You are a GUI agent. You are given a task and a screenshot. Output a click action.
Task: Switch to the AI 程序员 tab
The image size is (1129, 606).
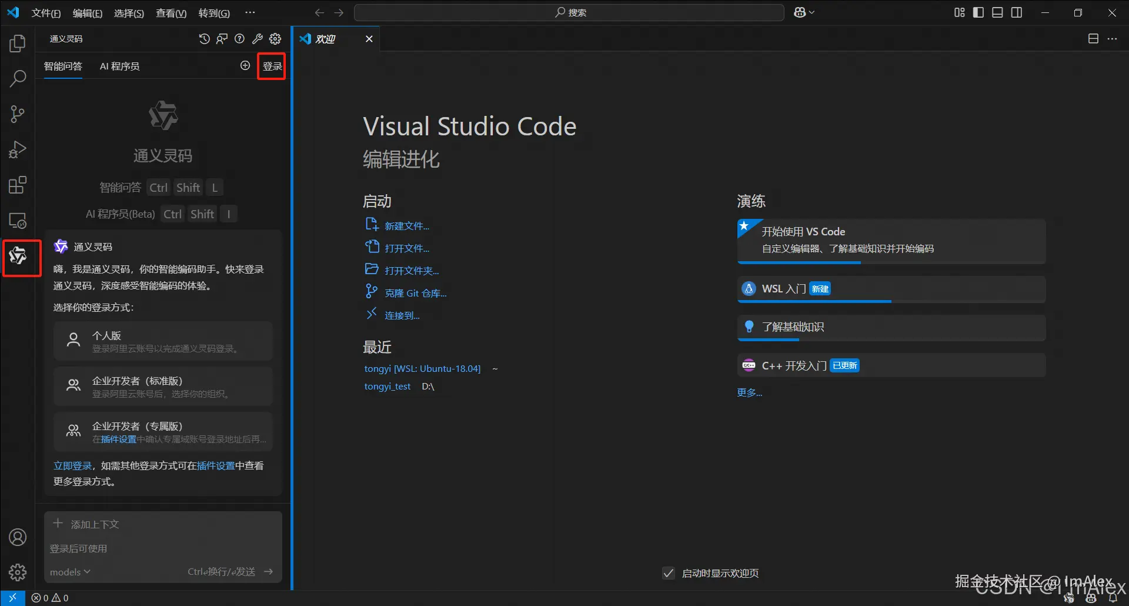coord(119,66)
